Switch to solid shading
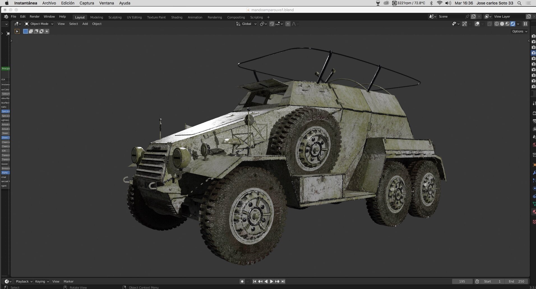The width and height of the screenshot is (536, 289). point(502,24)
